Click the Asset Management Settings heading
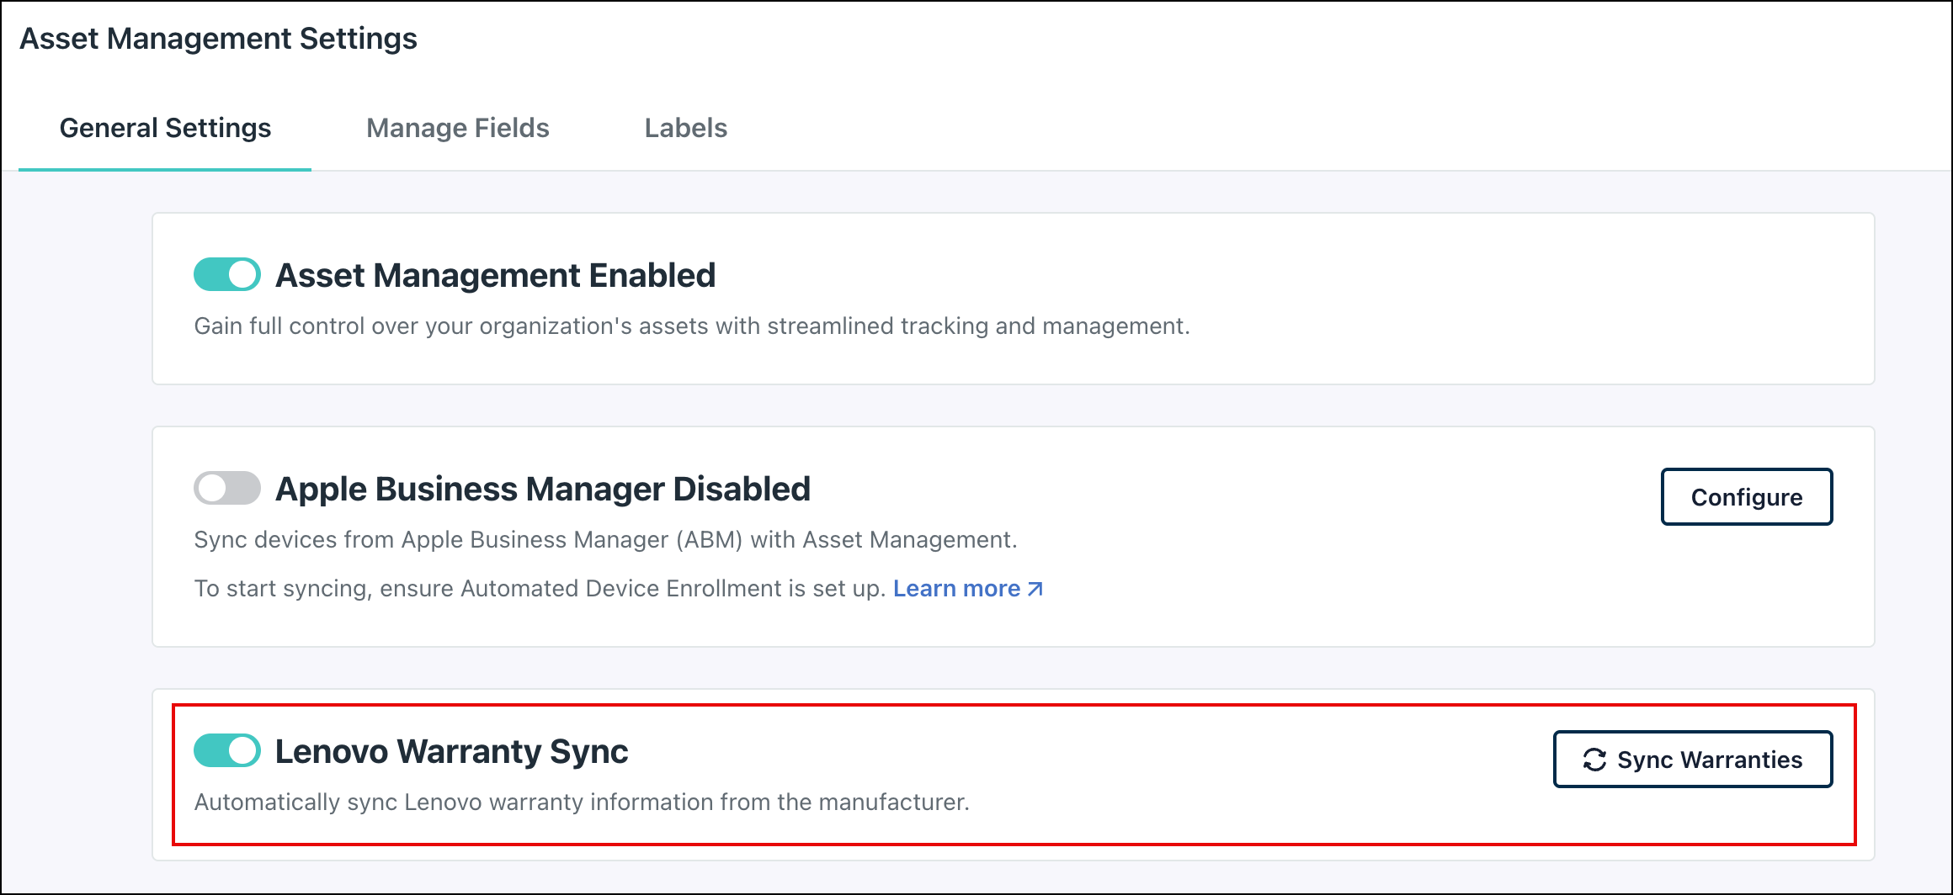This screenshot has width=1953, height=895. 219,37
